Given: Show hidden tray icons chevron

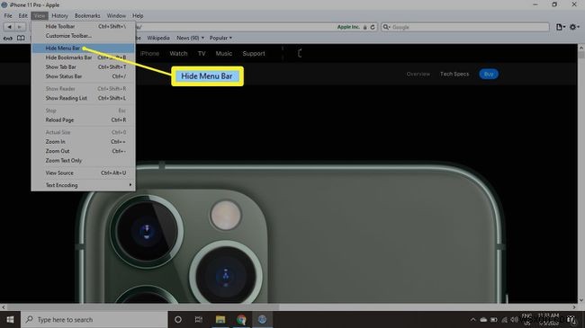Looking at the screenshot, I should tap(472, 319).
